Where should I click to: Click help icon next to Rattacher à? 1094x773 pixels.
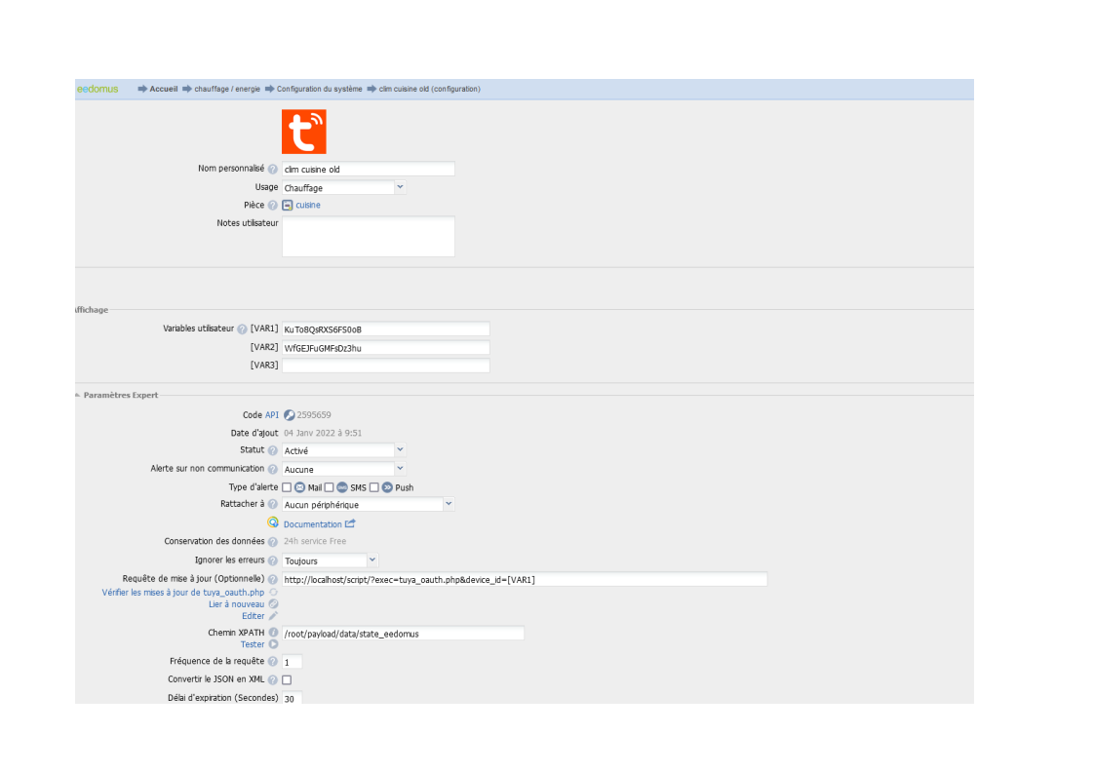tap(273, 504)
